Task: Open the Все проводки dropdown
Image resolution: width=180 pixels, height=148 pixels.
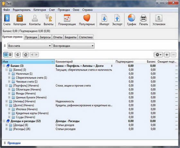Action: pos(74,46)
